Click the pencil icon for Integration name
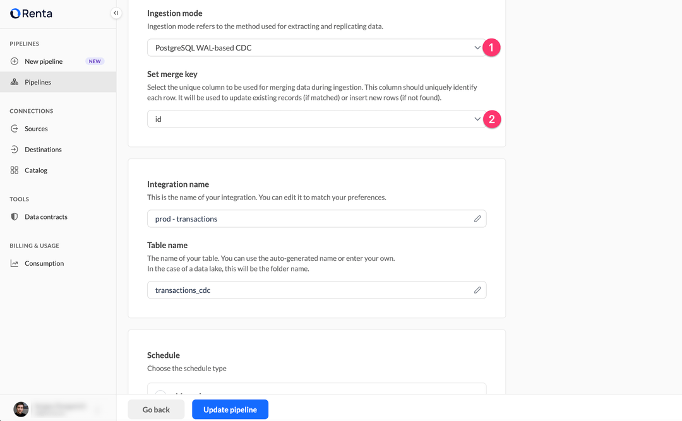 (477, 219)
